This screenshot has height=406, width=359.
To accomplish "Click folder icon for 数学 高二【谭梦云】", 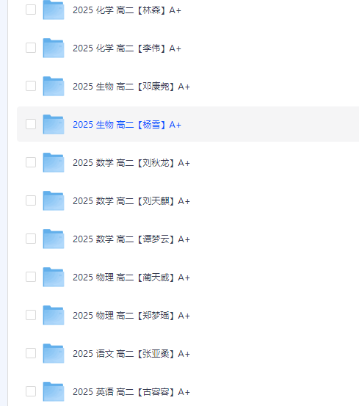I will tap(54, 239).
